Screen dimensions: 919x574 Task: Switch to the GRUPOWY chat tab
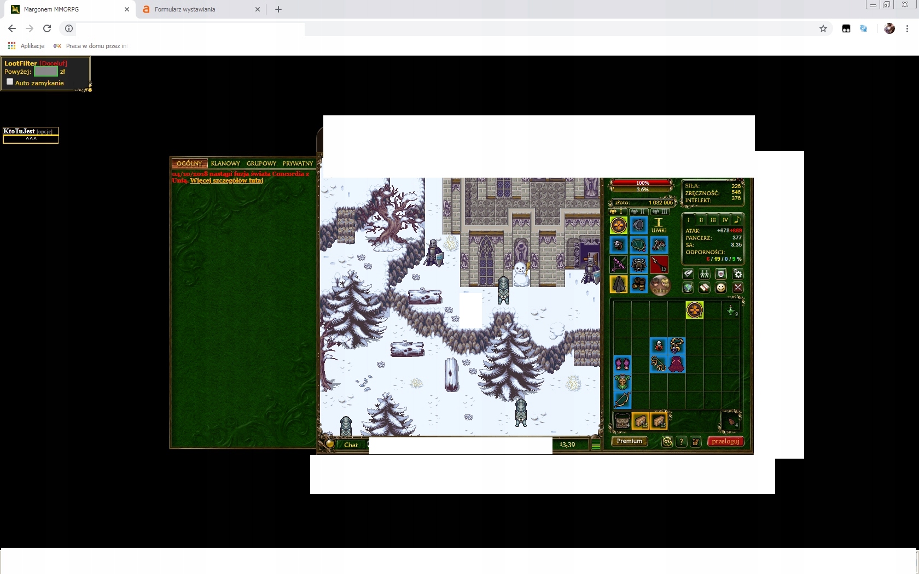tap(261, 163)
